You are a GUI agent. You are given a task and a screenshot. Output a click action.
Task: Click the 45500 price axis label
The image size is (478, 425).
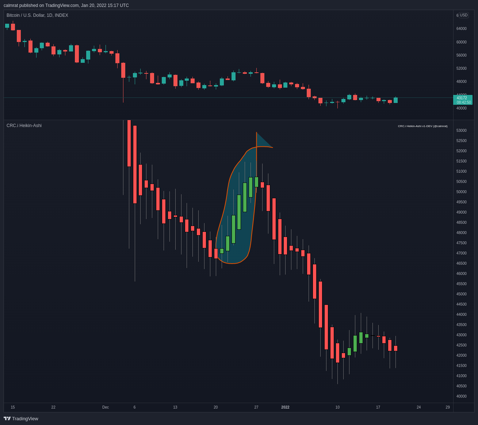462,284
